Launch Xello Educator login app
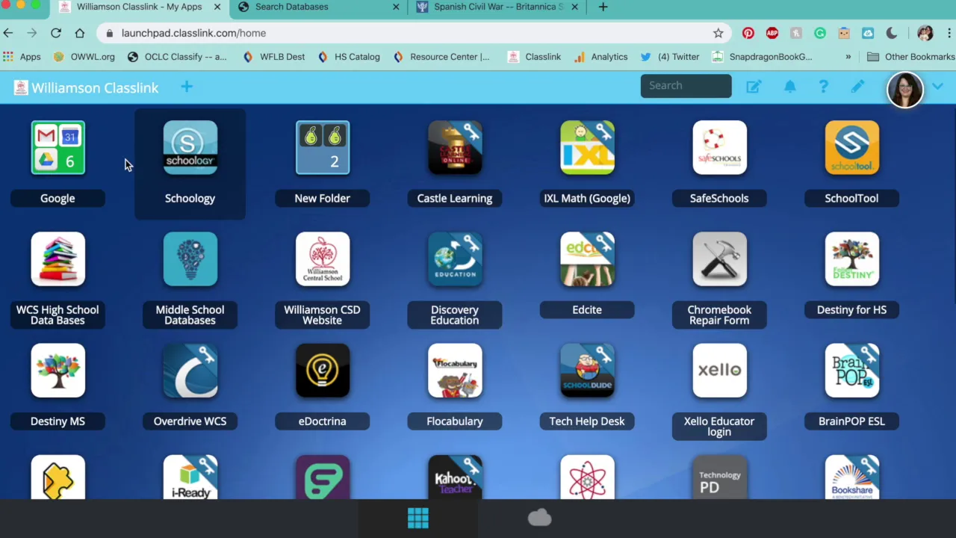 (x=719, y=371)
